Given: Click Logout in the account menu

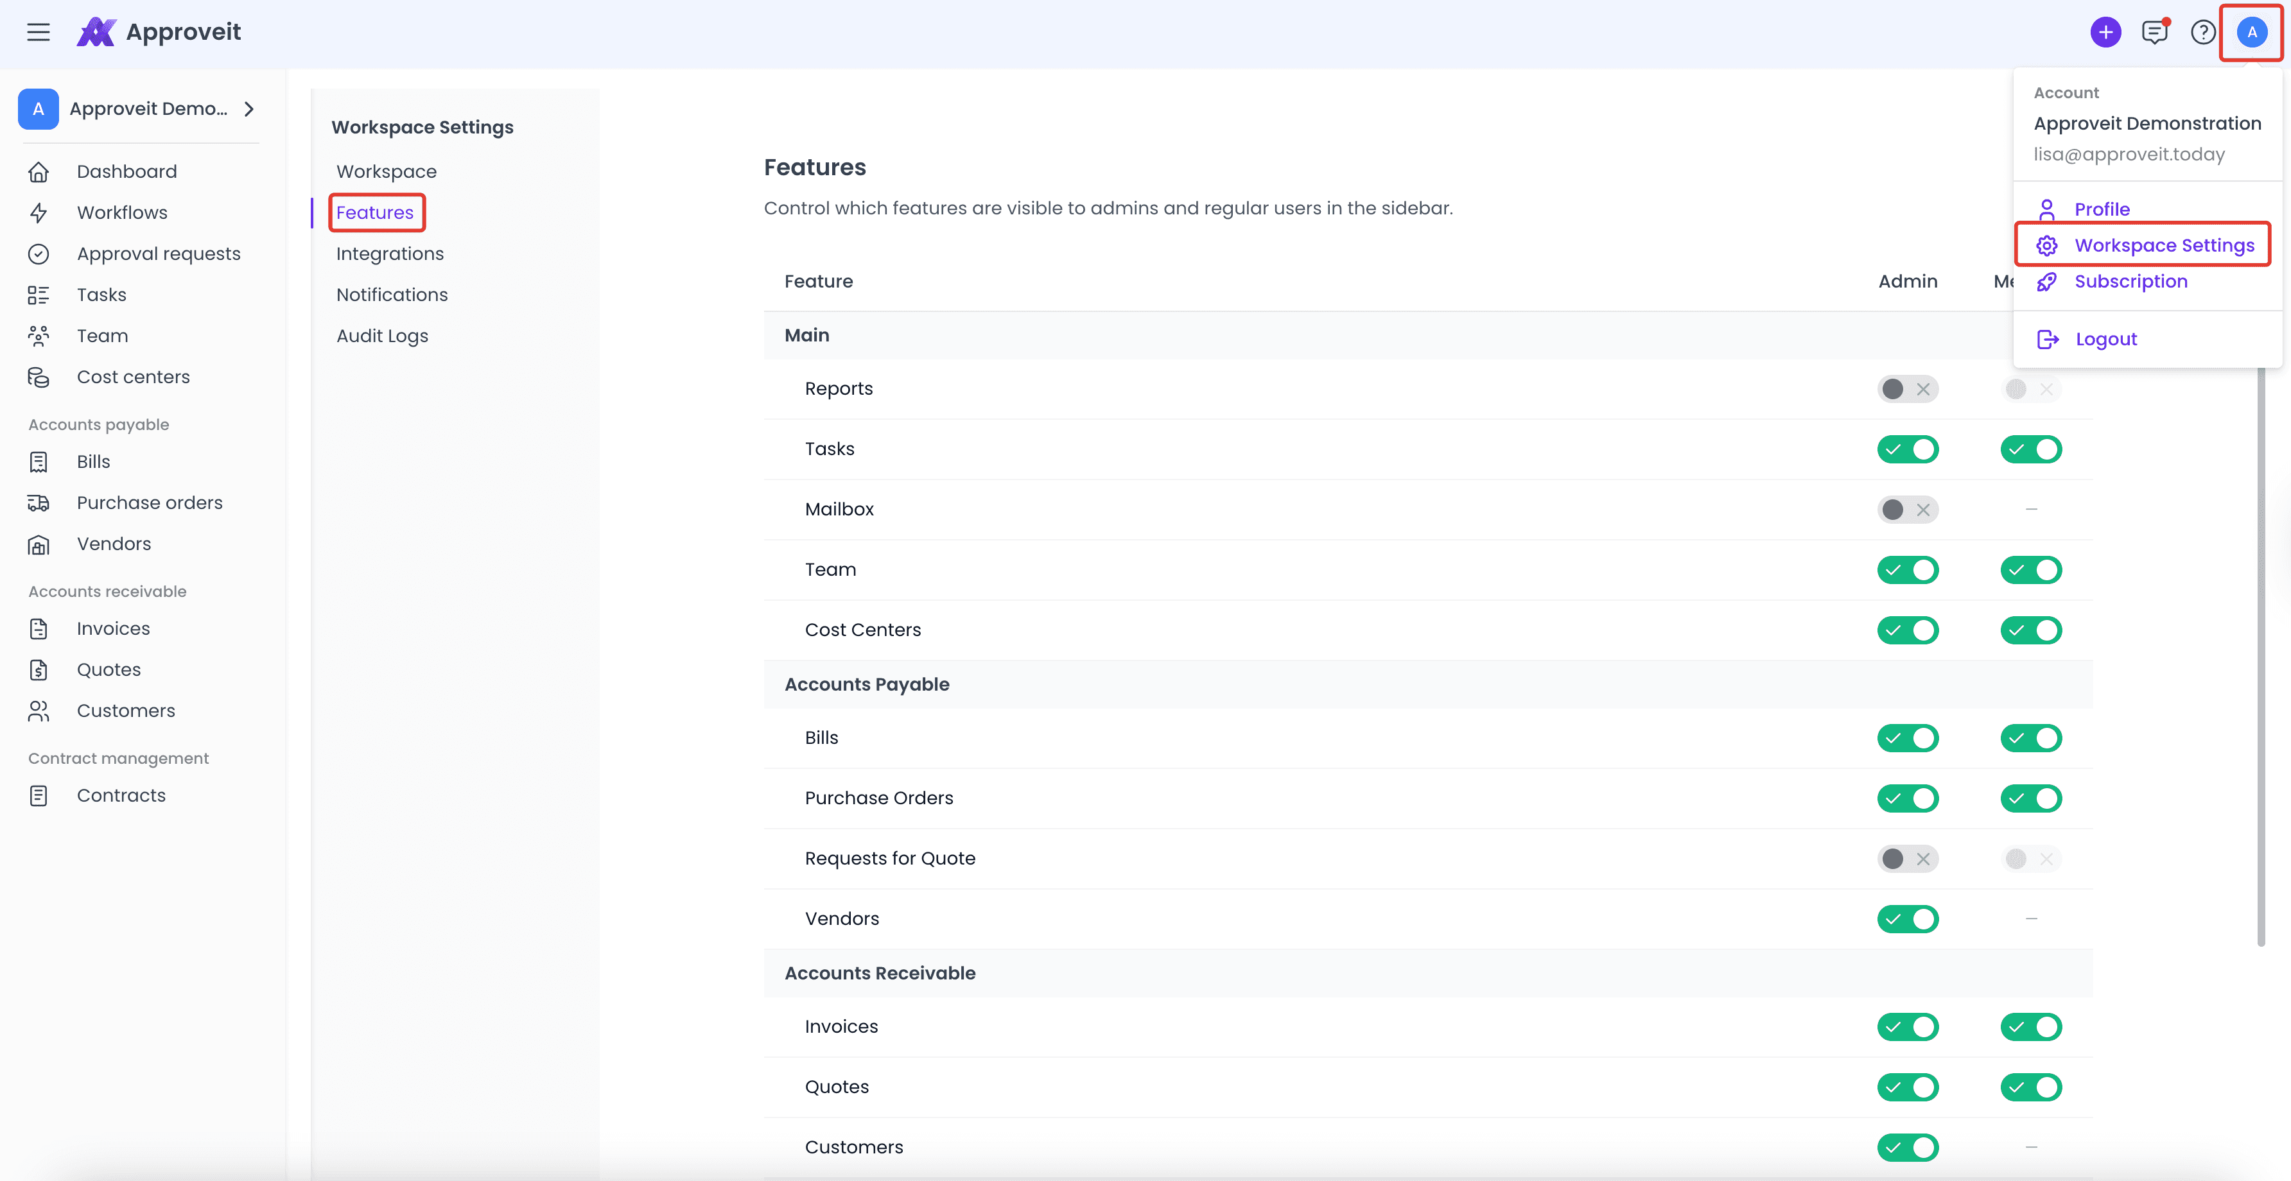Looking at the screenshot, I should click(x=2105, y=340).
